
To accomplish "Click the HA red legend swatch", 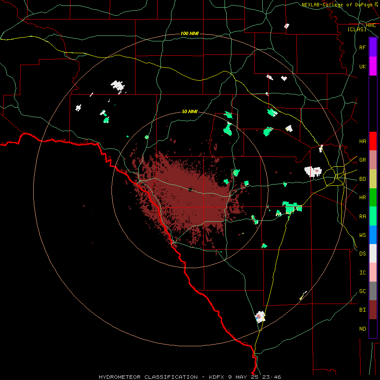I will coord(373,141).
